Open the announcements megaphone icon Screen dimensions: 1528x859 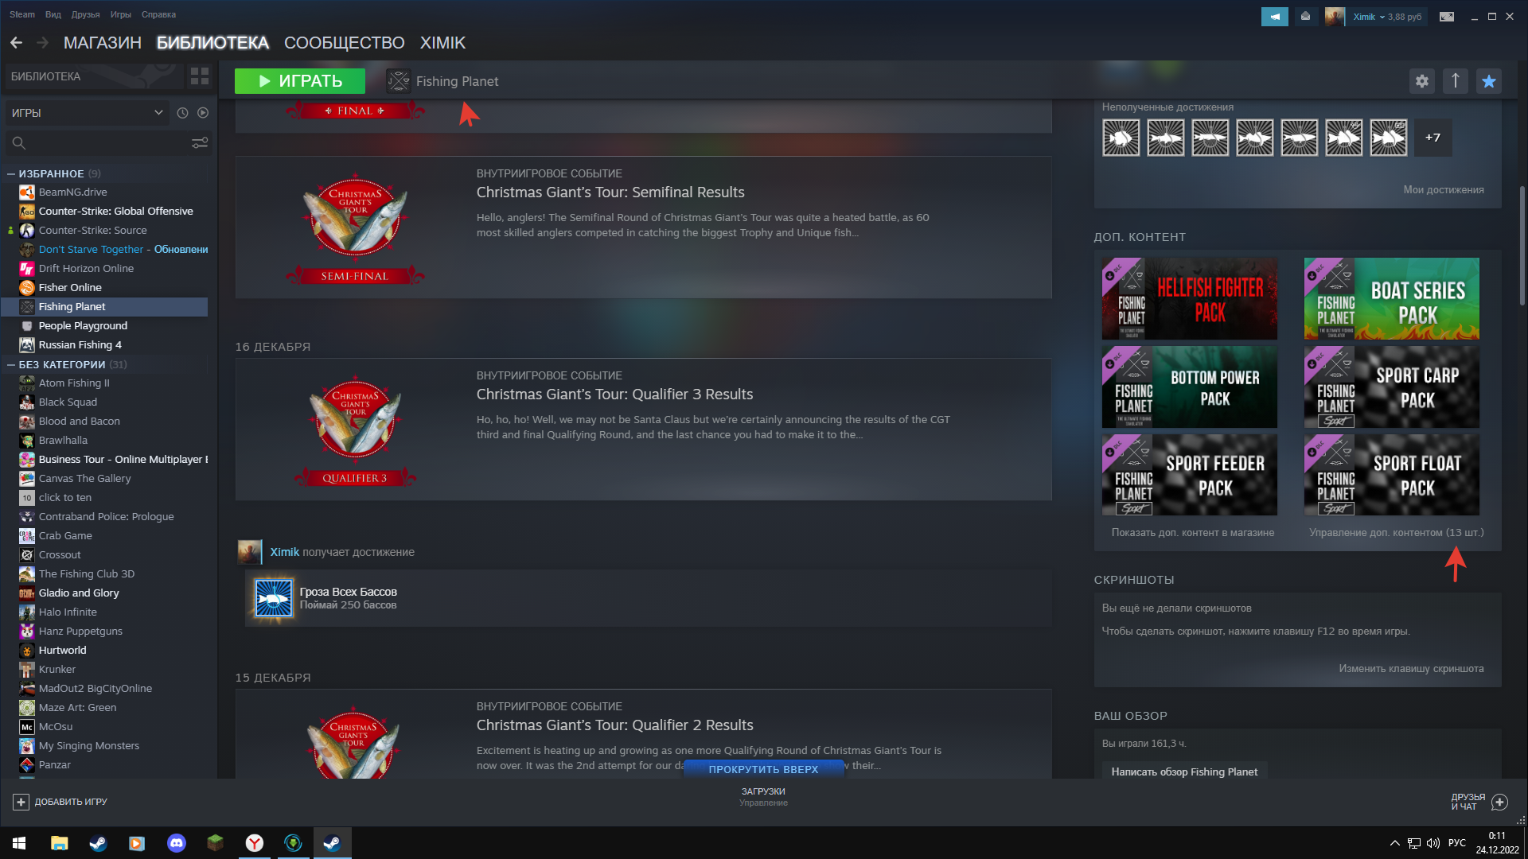click(1275, 17)
